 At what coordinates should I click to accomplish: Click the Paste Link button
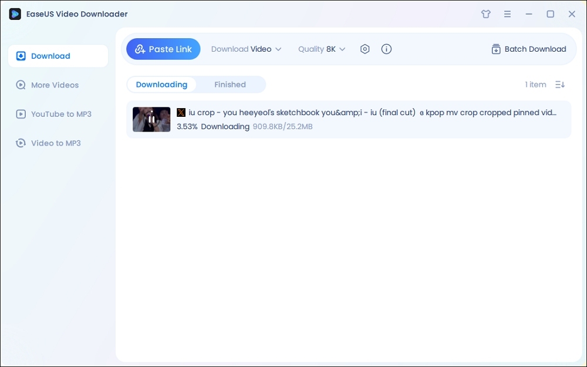pos(163,49)
